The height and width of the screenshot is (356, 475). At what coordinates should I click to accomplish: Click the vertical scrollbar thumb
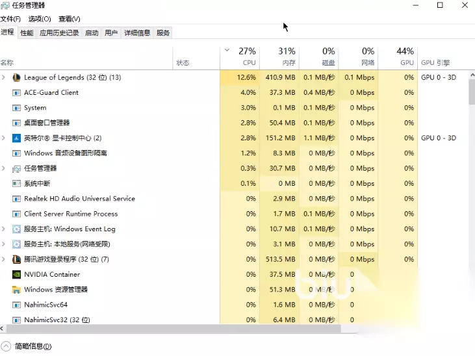[472, 92]
